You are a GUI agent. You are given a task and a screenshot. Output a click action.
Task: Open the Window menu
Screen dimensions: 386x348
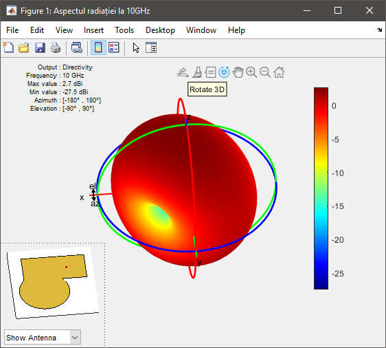coord(201,30)
